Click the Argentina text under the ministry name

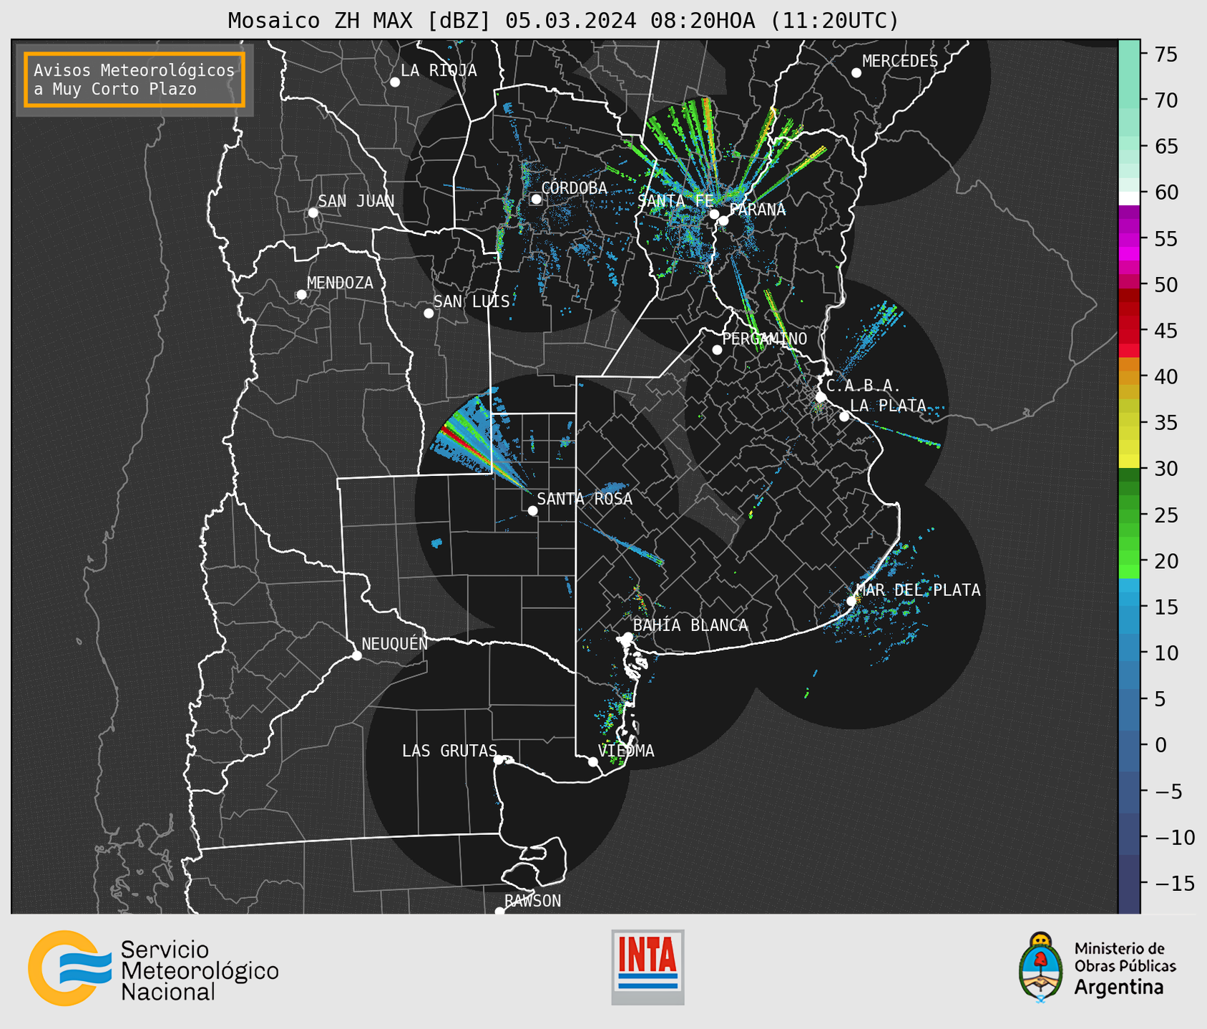[x=1119, y=987]
